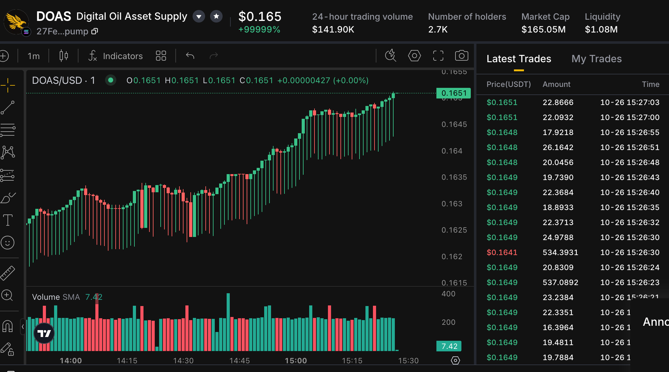Open the quick search lightning icon
This screenshot has width=669, height=372.
coord(390,56)
